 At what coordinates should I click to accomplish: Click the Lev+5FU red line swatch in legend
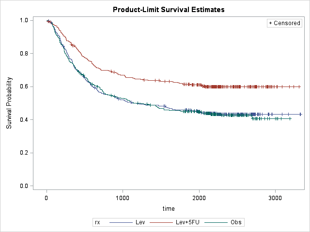click(x=163, y=222)
